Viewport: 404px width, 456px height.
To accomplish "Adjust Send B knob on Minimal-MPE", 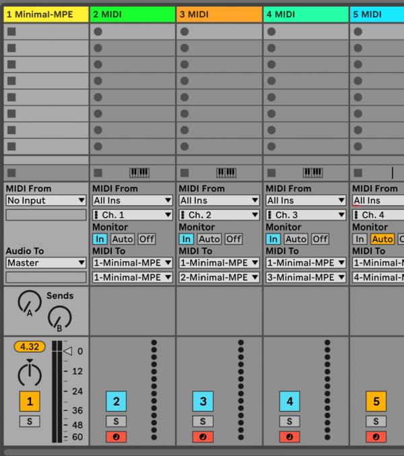I will [x=59, y=318].
